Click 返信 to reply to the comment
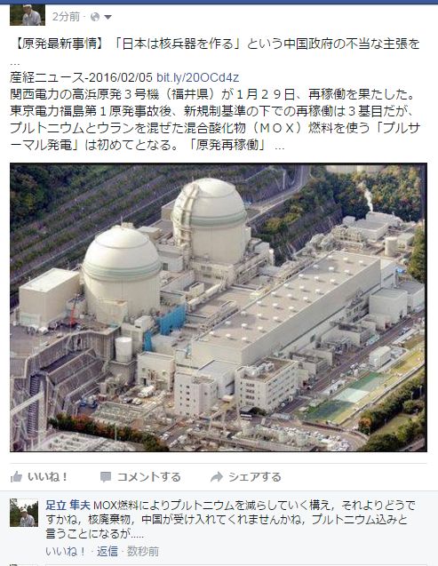Screen dimensions: 438x566 click(x=108, y=551)
